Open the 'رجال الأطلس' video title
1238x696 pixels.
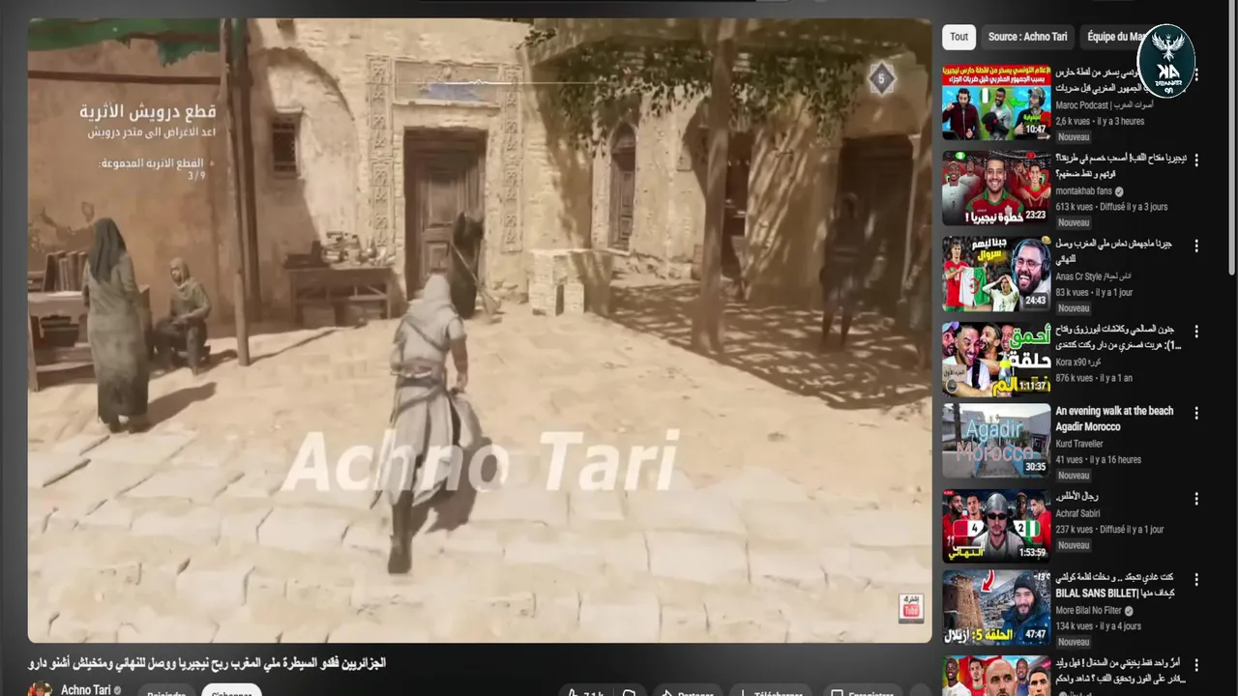tap(1076, 497)
